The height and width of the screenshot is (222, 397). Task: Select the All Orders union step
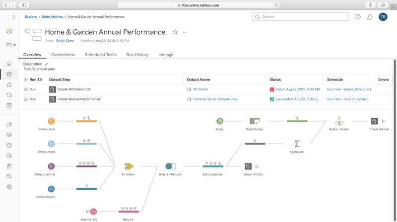[129, 166]
